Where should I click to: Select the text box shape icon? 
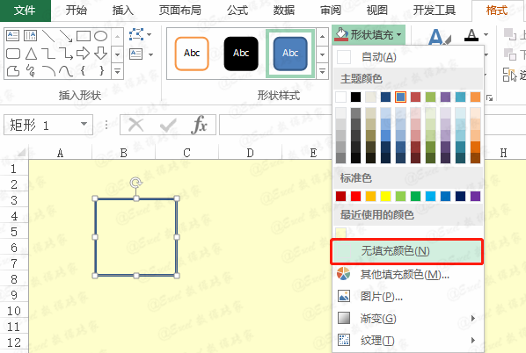click(x=12, y=35)
